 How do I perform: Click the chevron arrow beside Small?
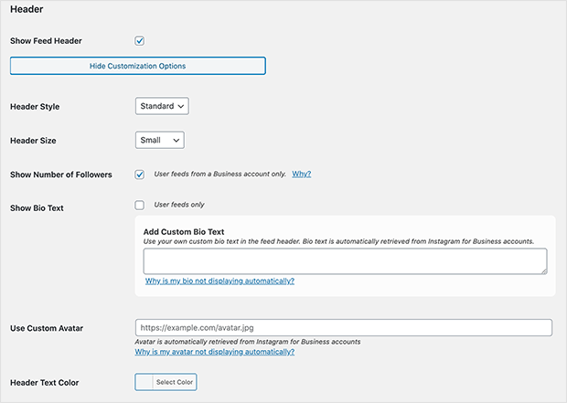click(177, 140)
